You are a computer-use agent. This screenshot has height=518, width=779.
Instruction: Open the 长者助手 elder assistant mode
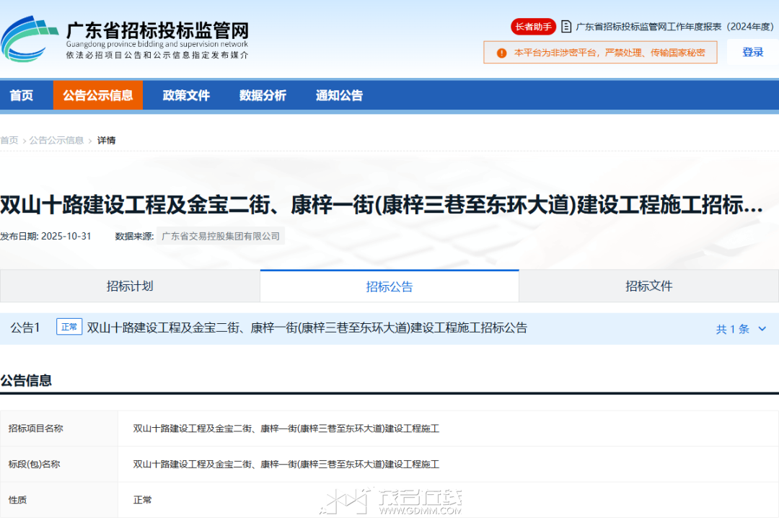[533, 27]
